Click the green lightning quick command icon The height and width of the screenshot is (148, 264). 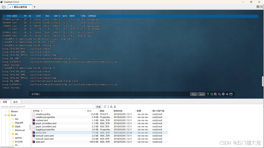click(x=208, y=94)
